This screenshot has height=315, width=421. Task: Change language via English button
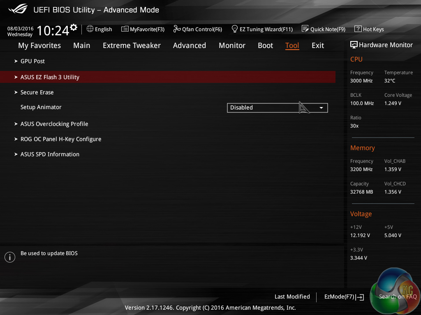pyautogui.click(x=103, y=30)
